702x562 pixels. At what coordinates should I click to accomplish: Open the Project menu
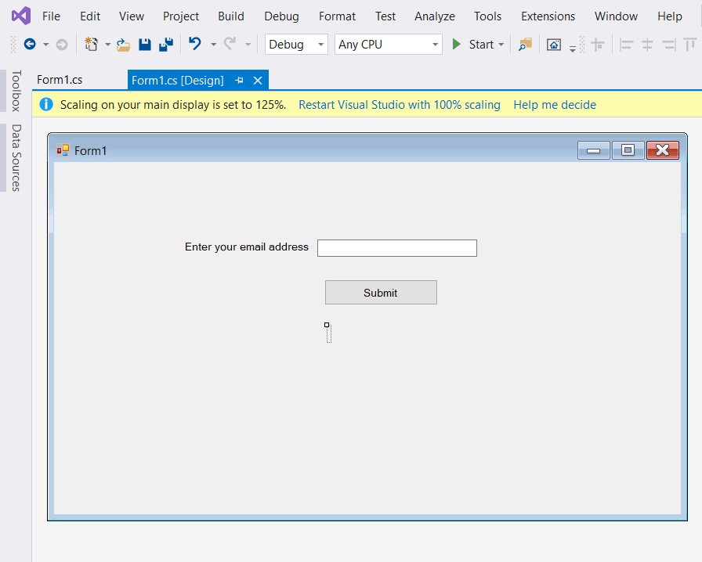pos(181,16)
